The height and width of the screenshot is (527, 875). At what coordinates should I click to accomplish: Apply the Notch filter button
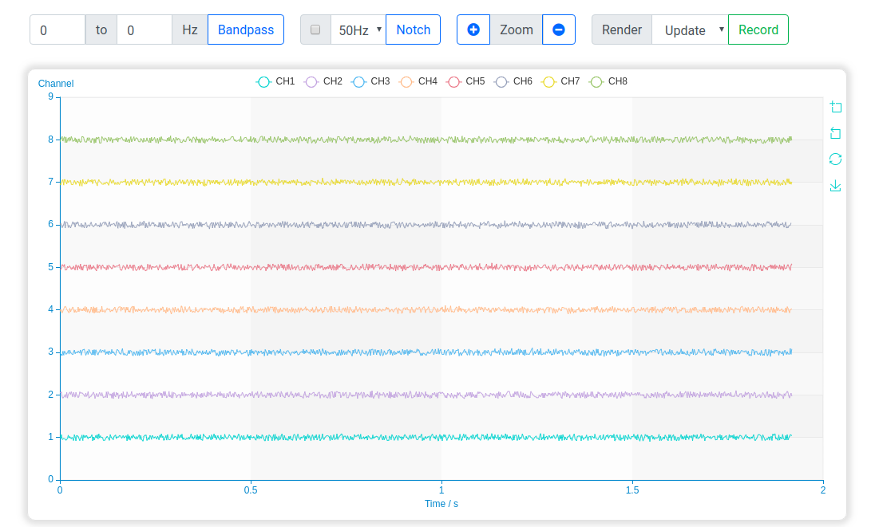(x=413, y=29)
